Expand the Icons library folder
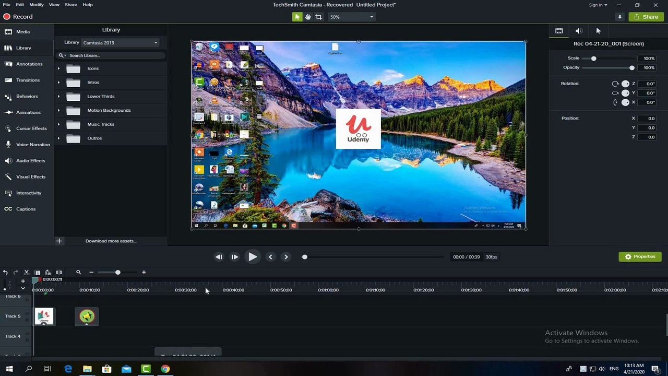 58,68
